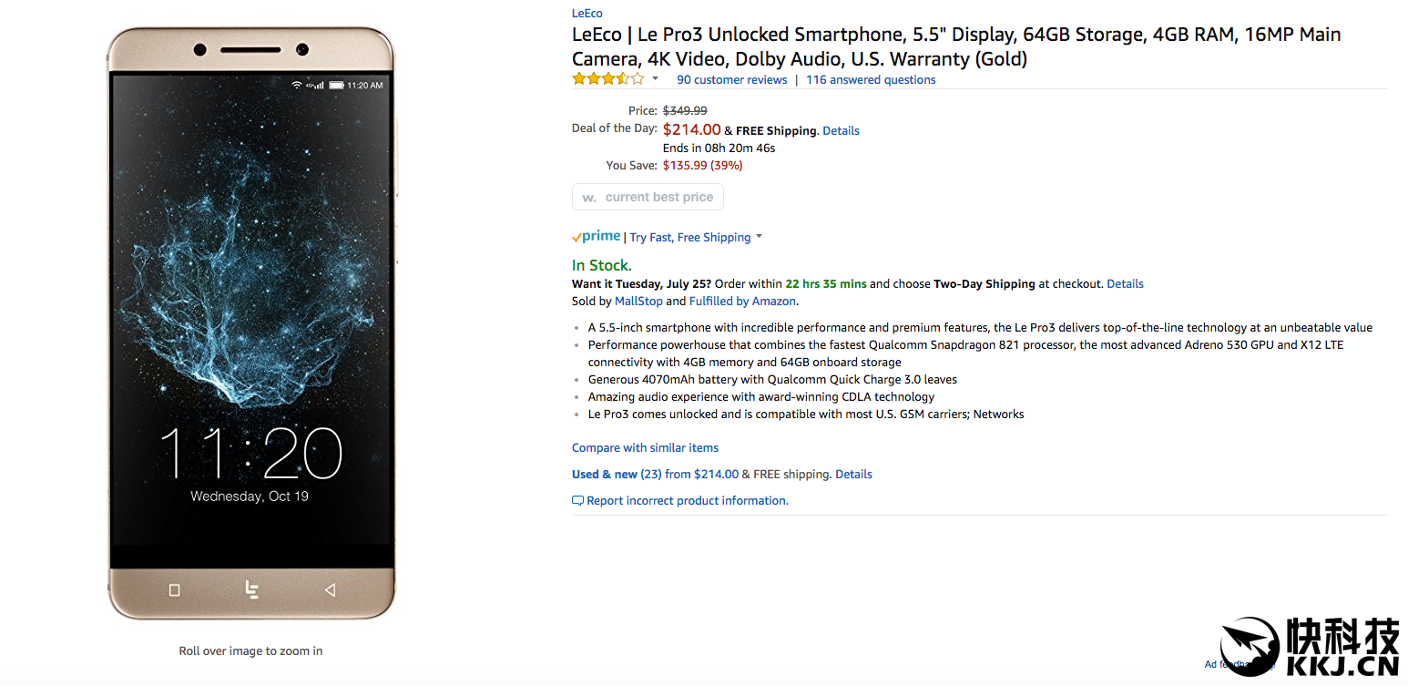Screen dimensions: 1408x686
Task: Click Report incorrect product information text
Action: click(x=688, y=501)
